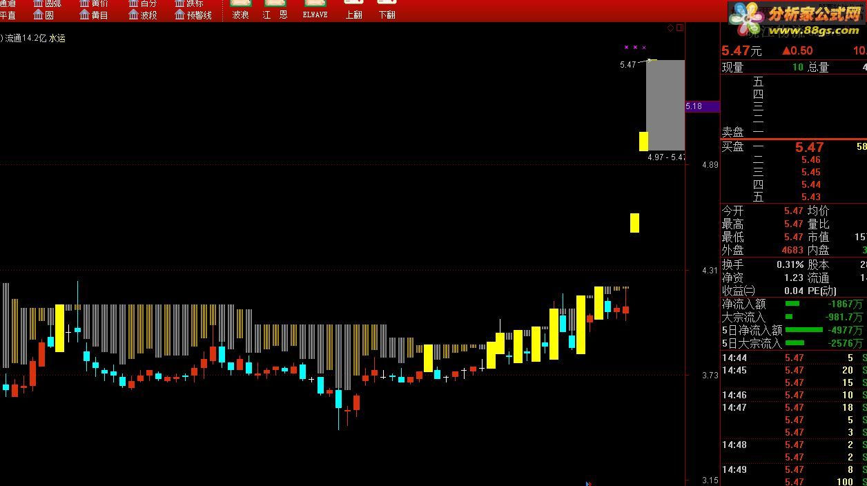Screen dimensions: 867x486
Task: Choose the 百分 percentage tool
Action: coord(143,3)
